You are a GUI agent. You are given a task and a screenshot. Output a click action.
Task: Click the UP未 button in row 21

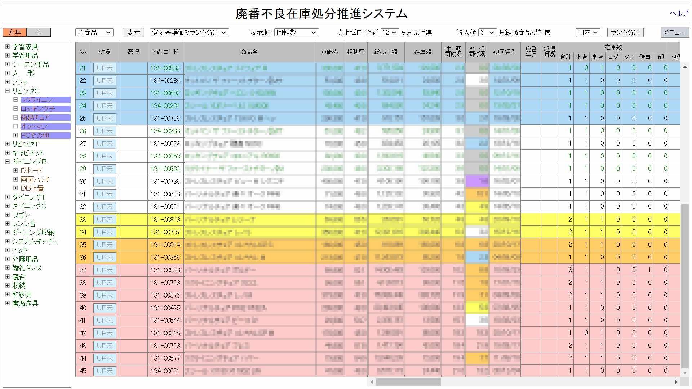click(x=105, y=68)
